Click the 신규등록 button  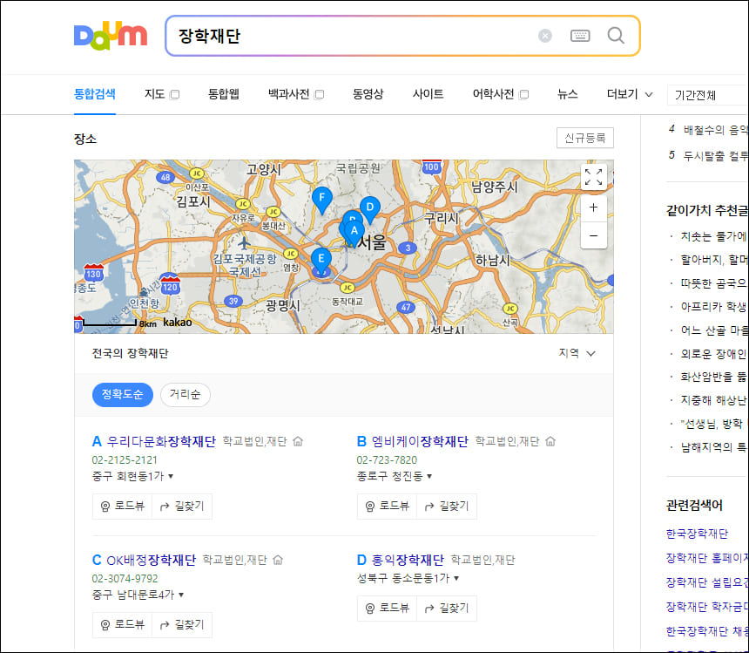click(584, 138)
